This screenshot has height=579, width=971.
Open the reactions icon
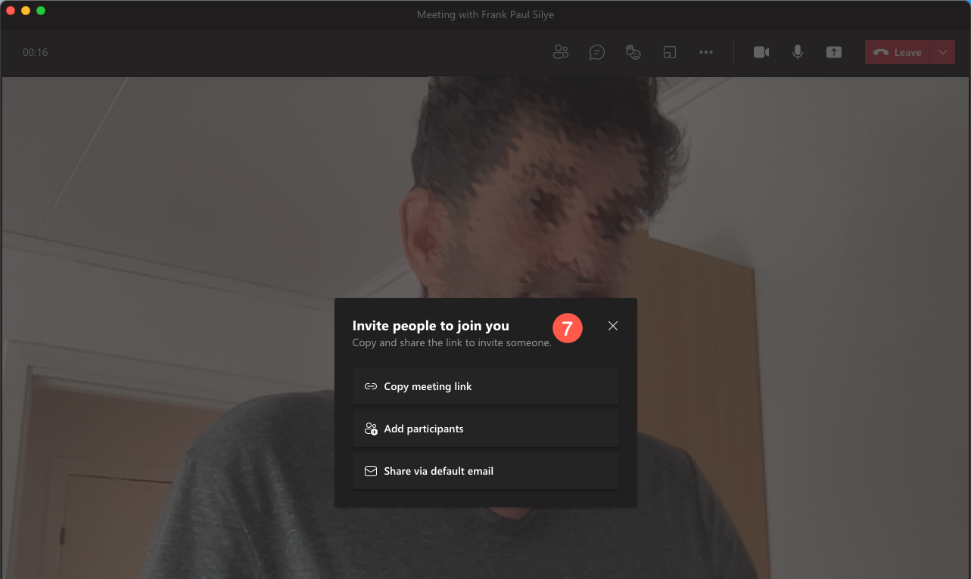pos(633,52)
